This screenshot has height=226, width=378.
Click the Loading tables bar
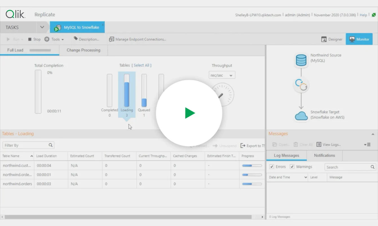pos(127,90)
